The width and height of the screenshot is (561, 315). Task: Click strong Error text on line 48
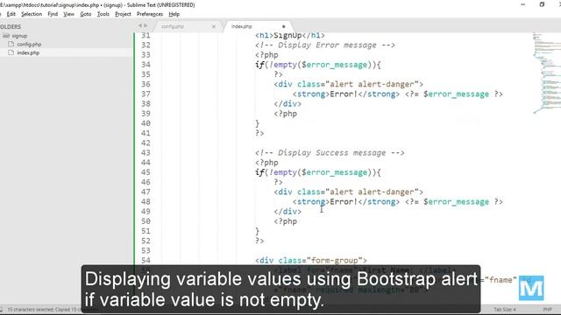(x=346, y=202)
